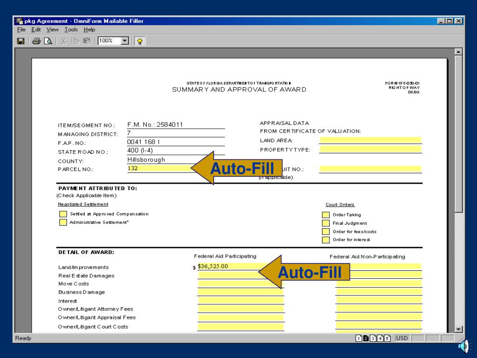Click scrollbar up arrow

pyautogui.click(x=458, y=52)
